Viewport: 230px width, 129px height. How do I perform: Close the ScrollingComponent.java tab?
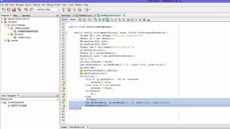point(124,15)
